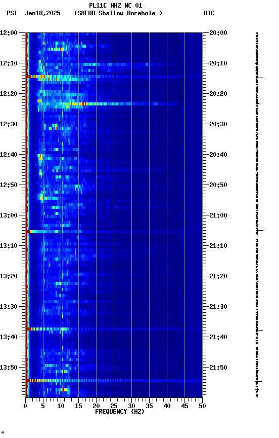Click the broadband event streak near 13:37
Image resolution: width=279 pixels, height=438 pixels.
point(114,330)
